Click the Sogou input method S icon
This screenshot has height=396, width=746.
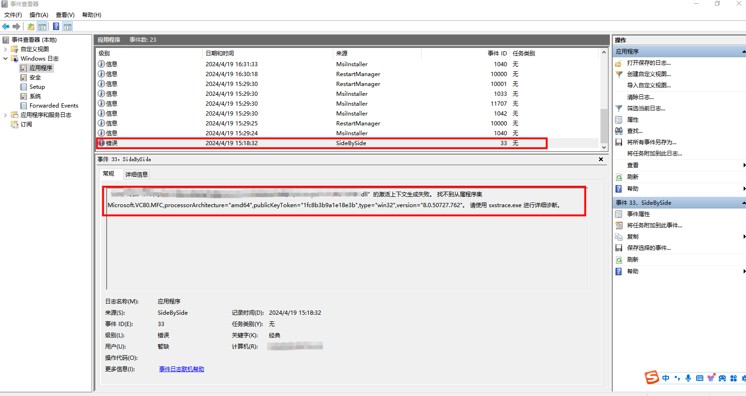tap(652, 377)
